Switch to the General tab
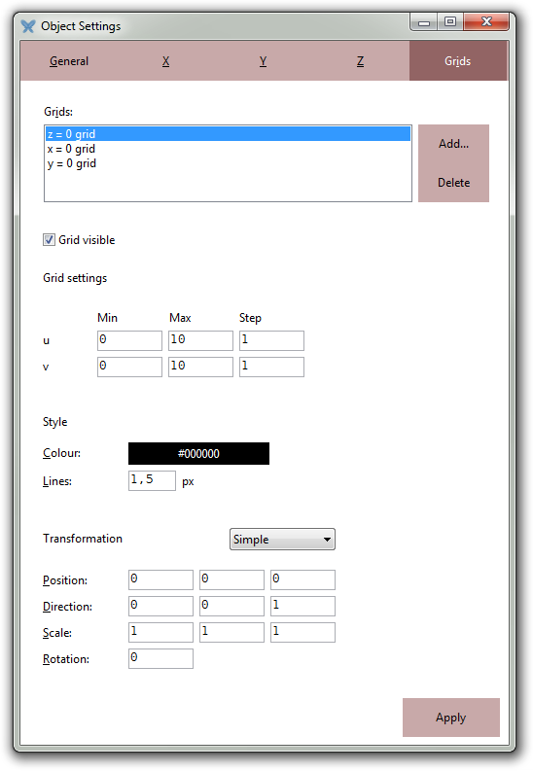Image resolution: width=533 pixels, height=771 pixels. pyautogui.click(x=69, y=61)
